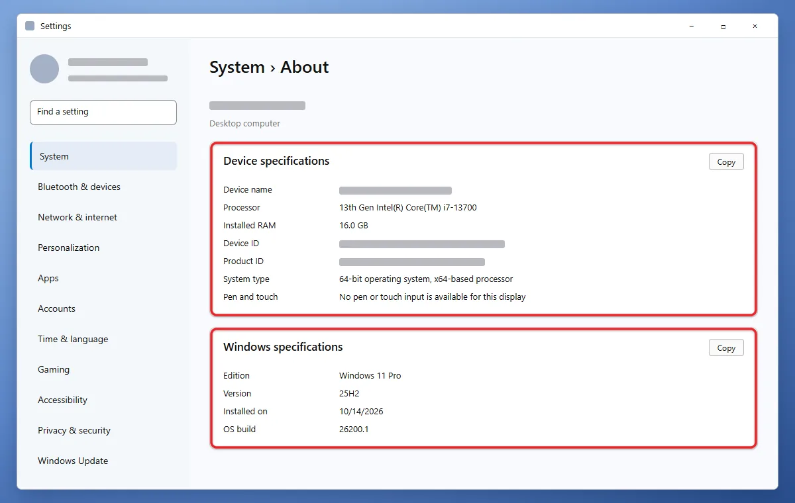The width and height of the screenshot is (795, 503).
Task: Click the Processor label
Action: click(x=242, y=207)
